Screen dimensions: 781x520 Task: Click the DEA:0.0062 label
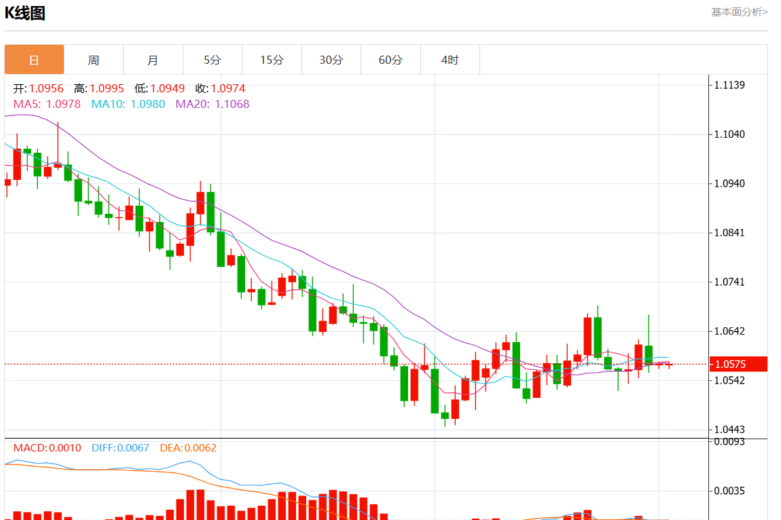(x=188, y=448)
